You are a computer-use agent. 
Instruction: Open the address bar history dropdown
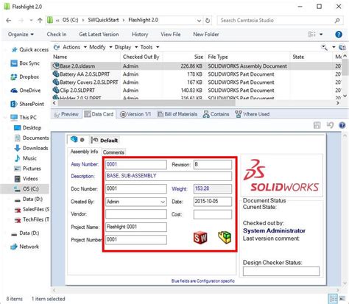(199, 21)
